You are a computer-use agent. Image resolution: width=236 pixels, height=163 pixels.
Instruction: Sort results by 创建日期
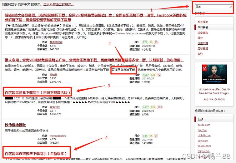(202, 43)
